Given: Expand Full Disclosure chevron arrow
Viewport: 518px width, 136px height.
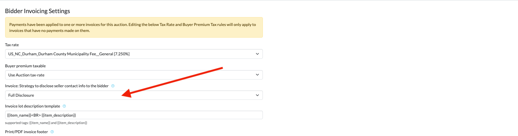Looking at the screenshot, I should pyautogui.click(x=257, y=95).
